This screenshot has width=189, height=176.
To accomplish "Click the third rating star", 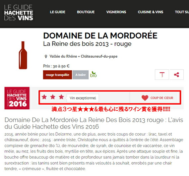I will (x=61, y=97).
